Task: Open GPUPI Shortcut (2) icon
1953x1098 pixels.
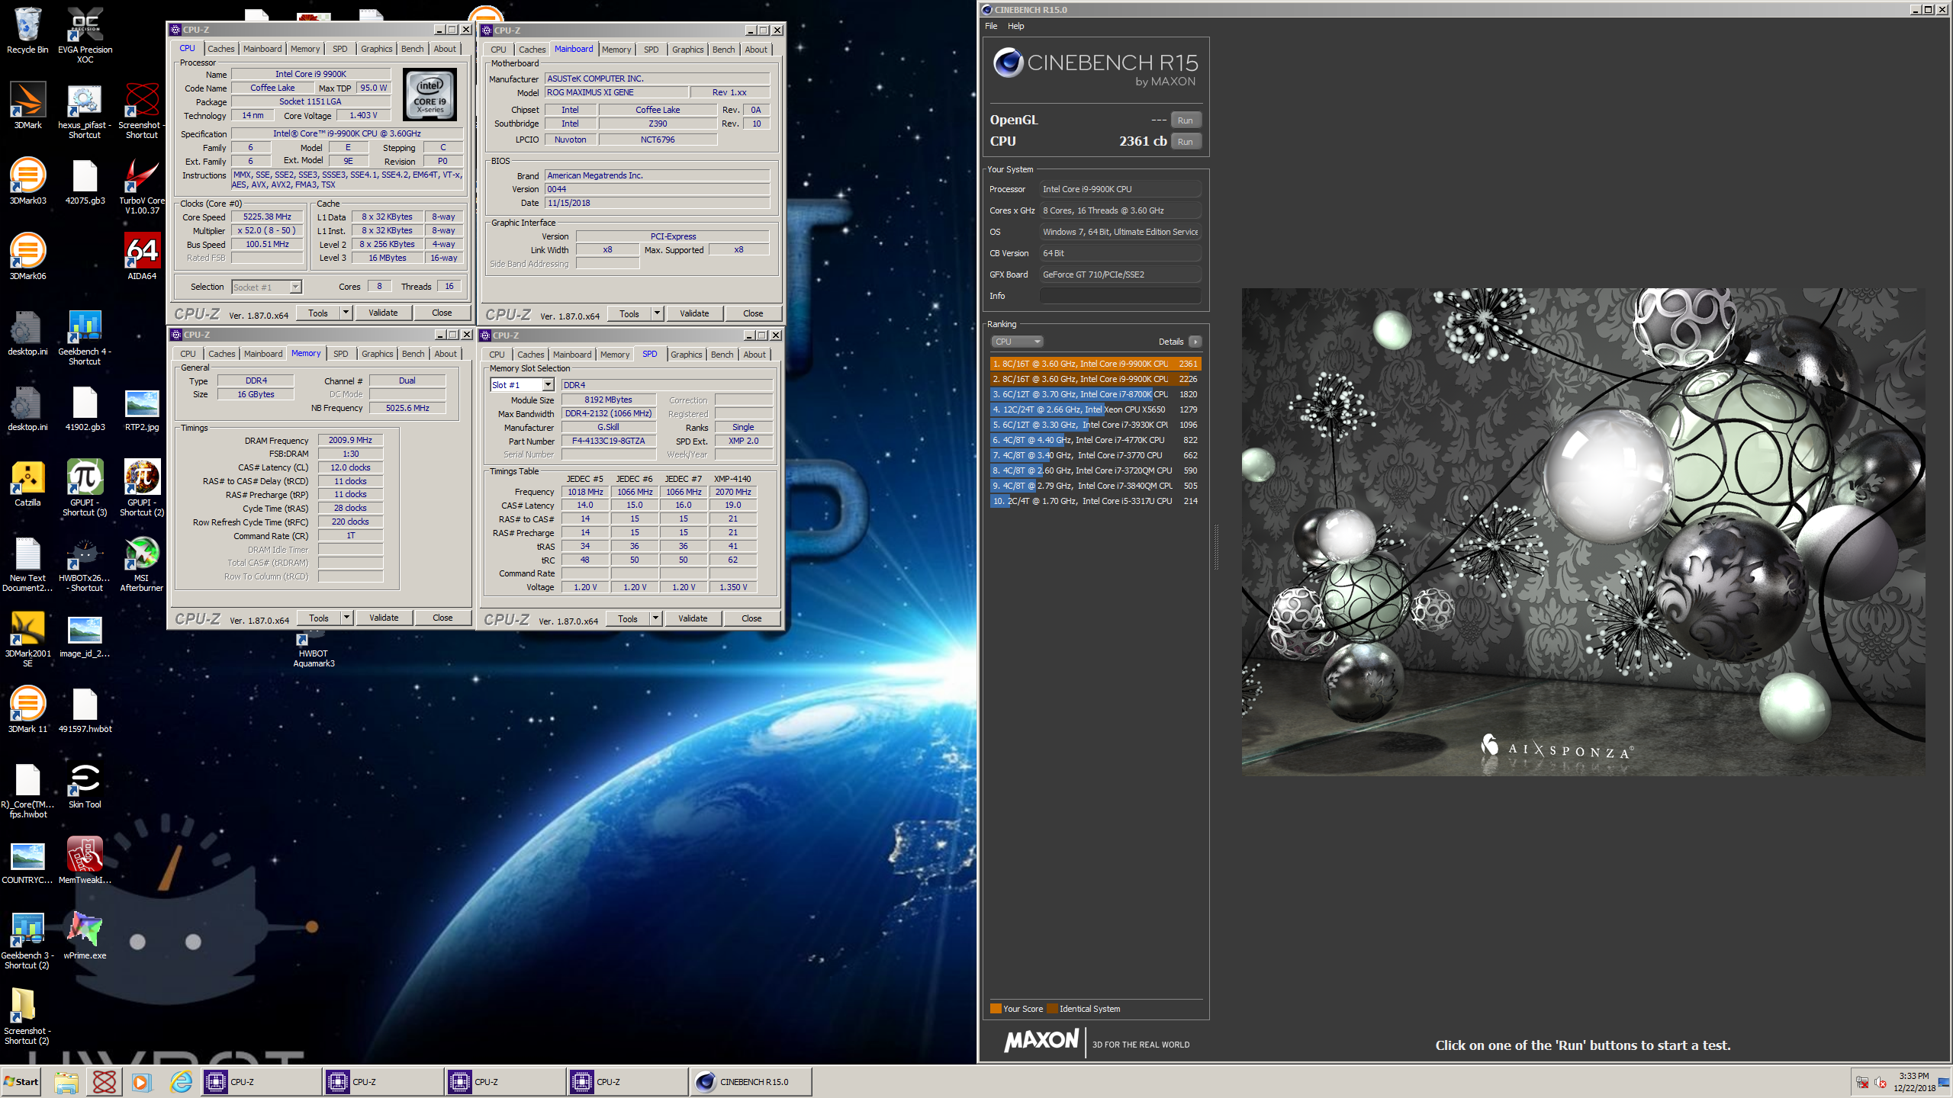Action: click(142, 488)
